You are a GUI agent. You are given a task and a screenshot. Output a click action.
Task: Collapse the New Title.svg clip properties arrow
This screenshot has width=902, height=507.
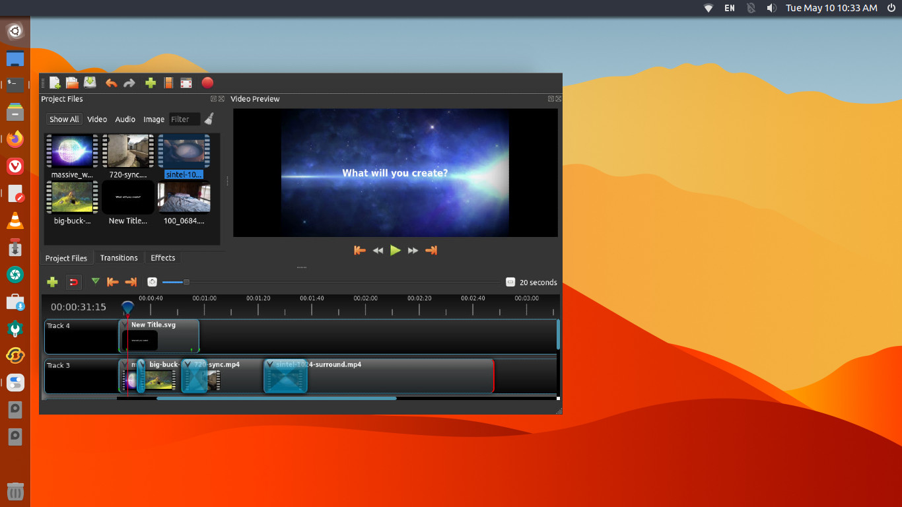125,324
